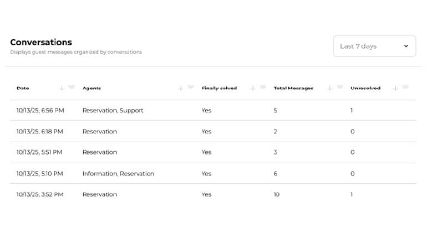
Task: Click the Total Messages column header
Action: pyautogui.click(x=293, y=88)
